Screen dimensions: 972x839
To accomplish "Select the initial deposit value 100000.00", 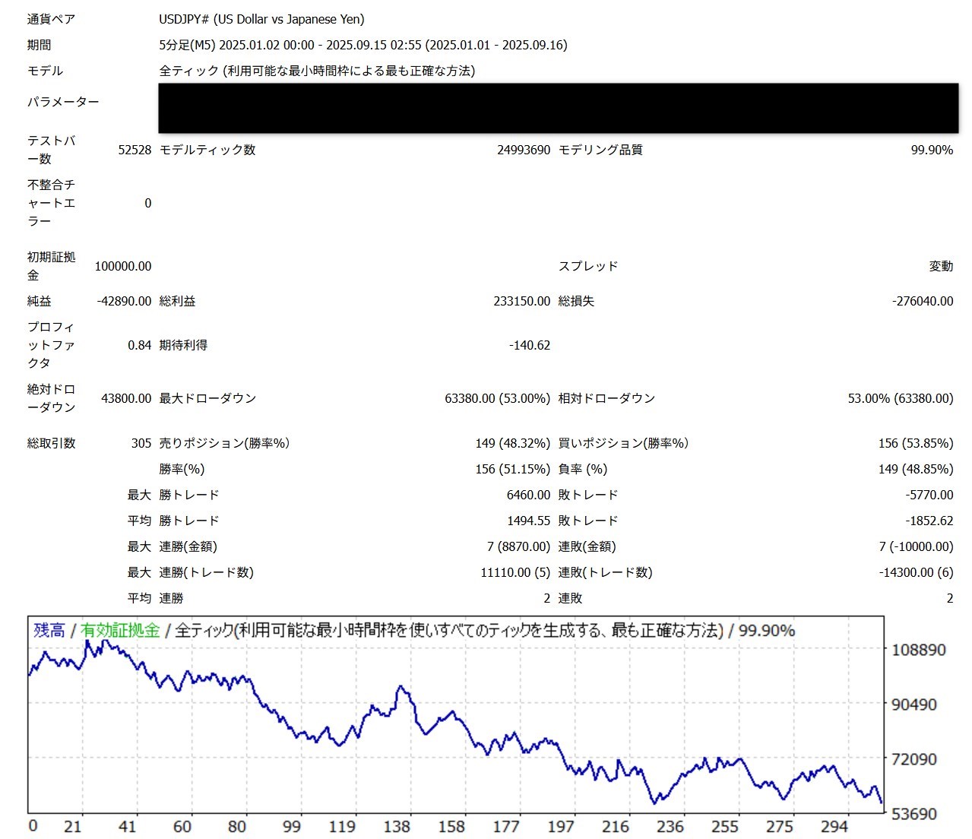I will pyautogui.click(x=123, y=266).
